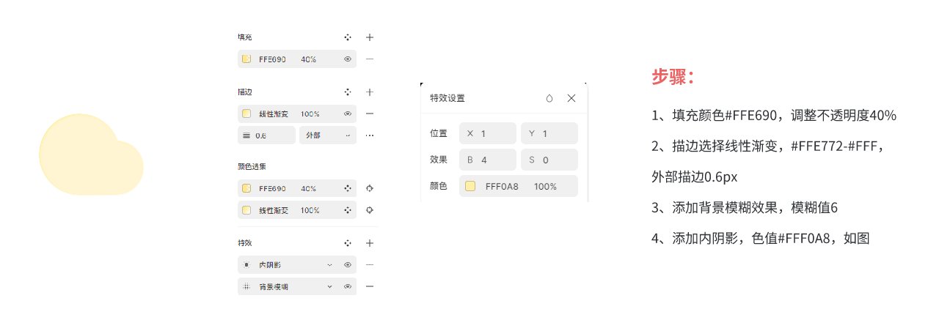The height and width of the screenshot is (331, 939).
Task: Open the 外部 stroke position dropdown
Action: [327, 135]
